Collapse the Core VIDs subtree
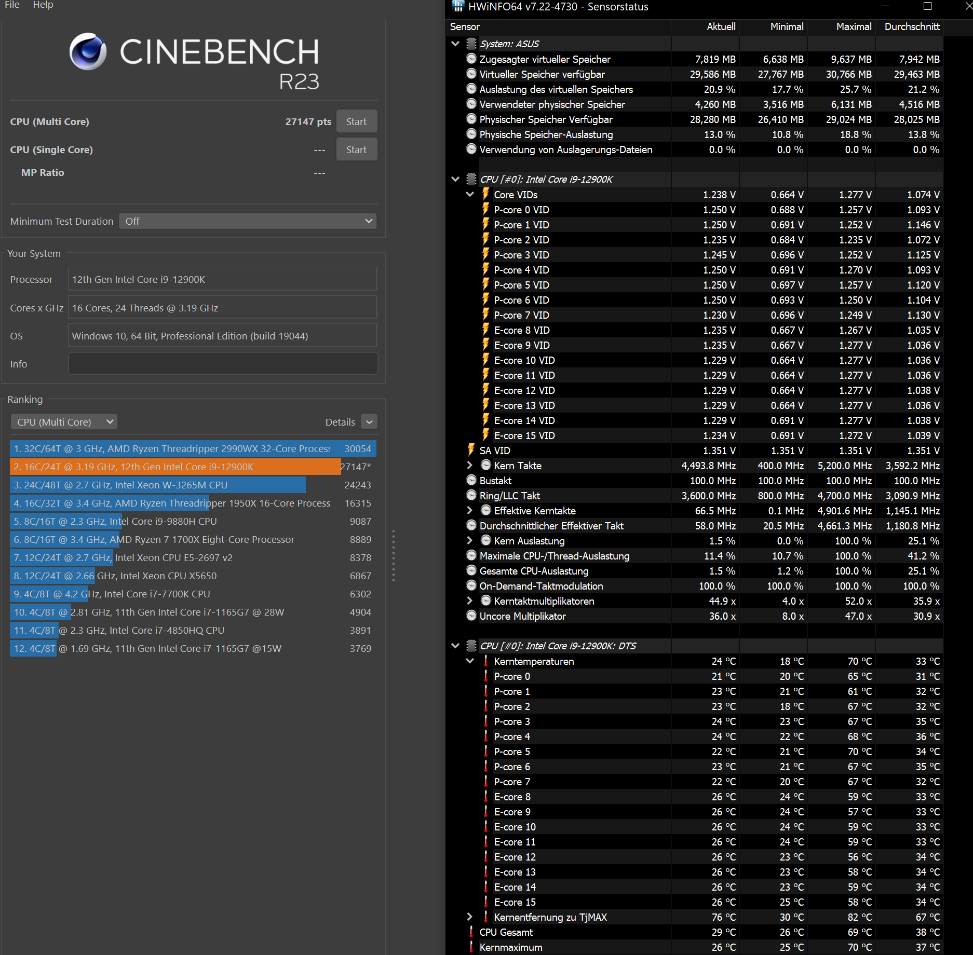Screen dimensions: 973x955 point(470,194)
